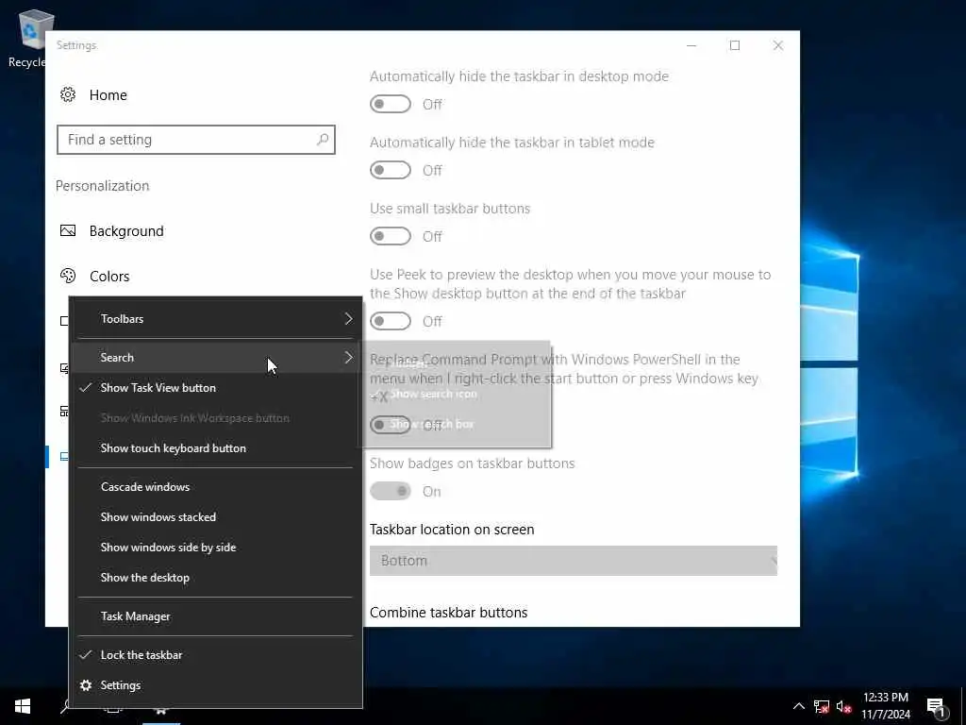
Task: Click the Find a setting search field
Action: coord(196,140)
